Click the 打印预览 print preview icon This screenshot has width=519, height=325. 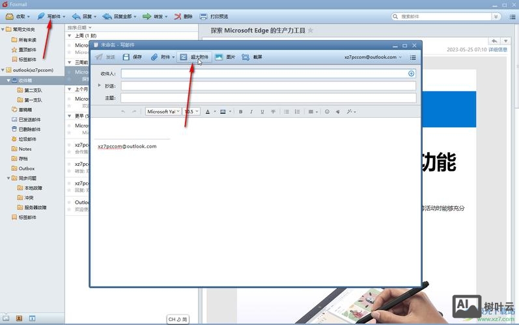[204, 16]
